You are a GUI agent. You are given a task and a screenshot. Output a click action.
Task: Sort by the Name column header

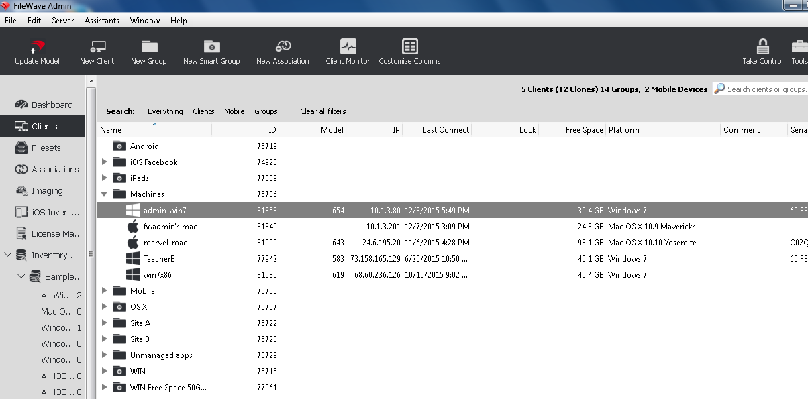[155, 130]
